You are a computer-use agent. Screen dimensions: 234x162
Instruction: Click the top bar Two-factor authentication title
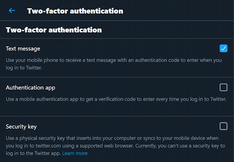click(75, 11)
